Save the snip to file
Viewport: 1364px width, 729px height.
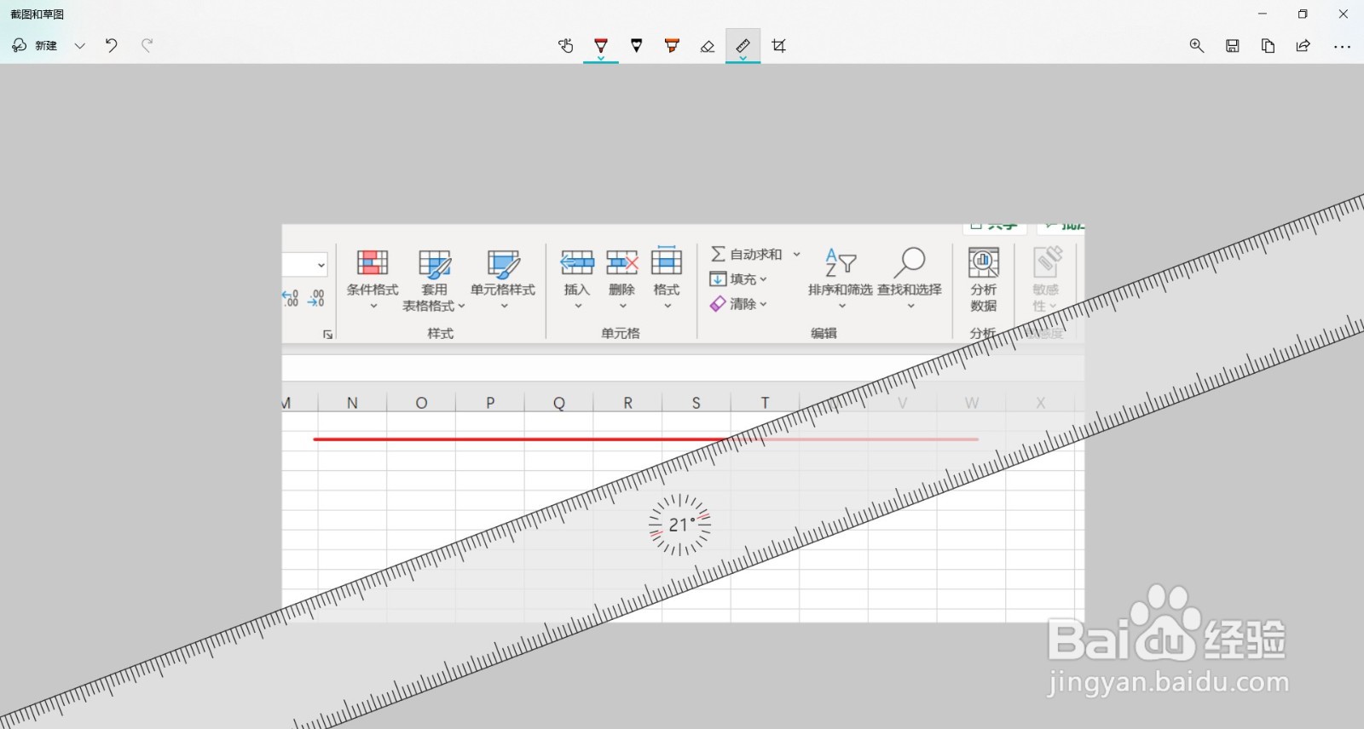coord(1233,46)
